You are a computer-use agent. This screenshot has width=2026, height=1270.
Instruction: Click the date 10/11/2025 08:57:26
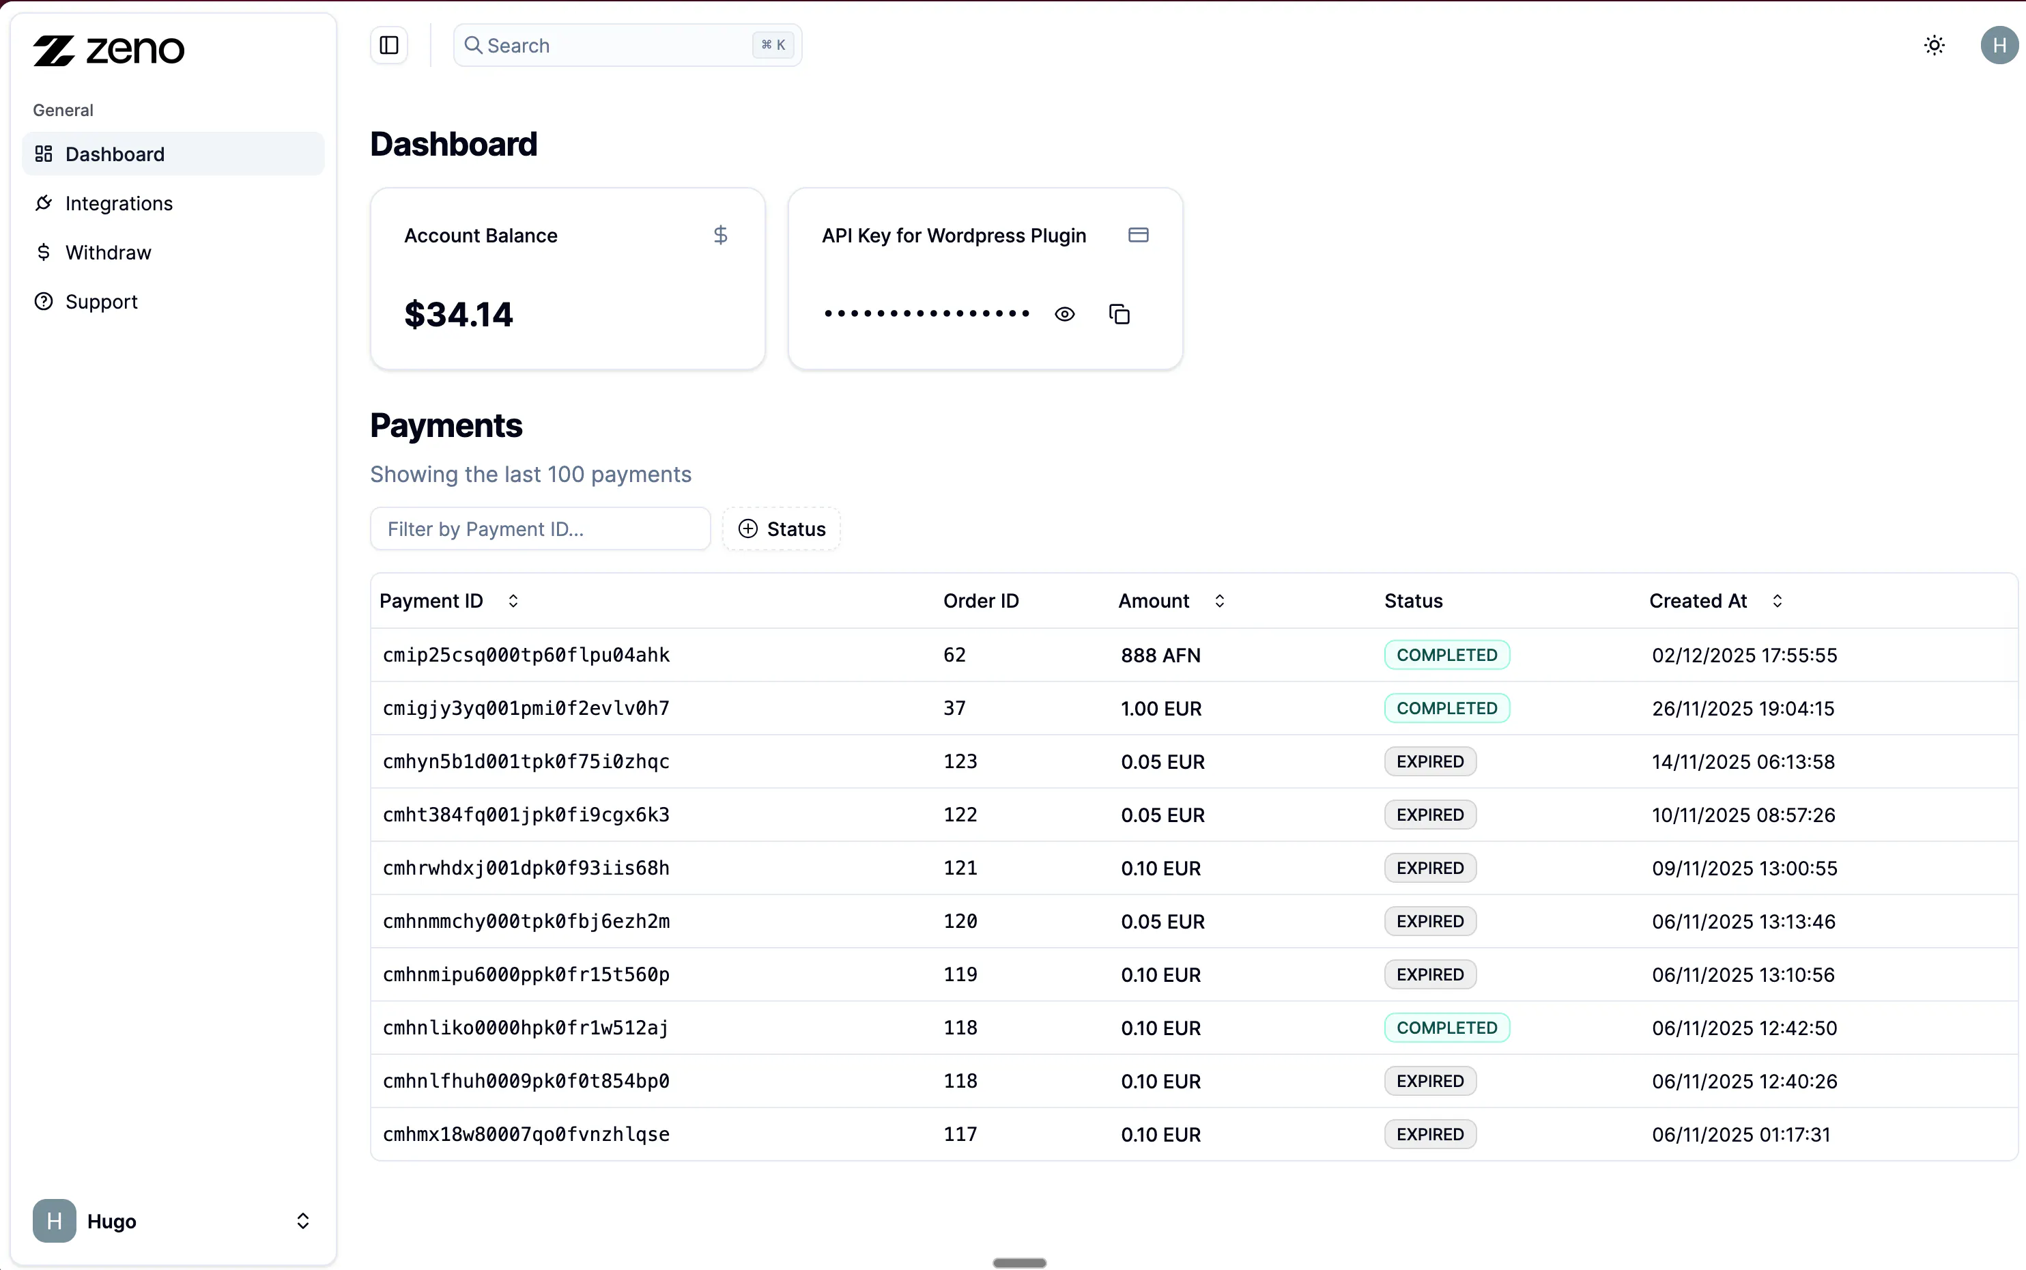coord(1743,815)
